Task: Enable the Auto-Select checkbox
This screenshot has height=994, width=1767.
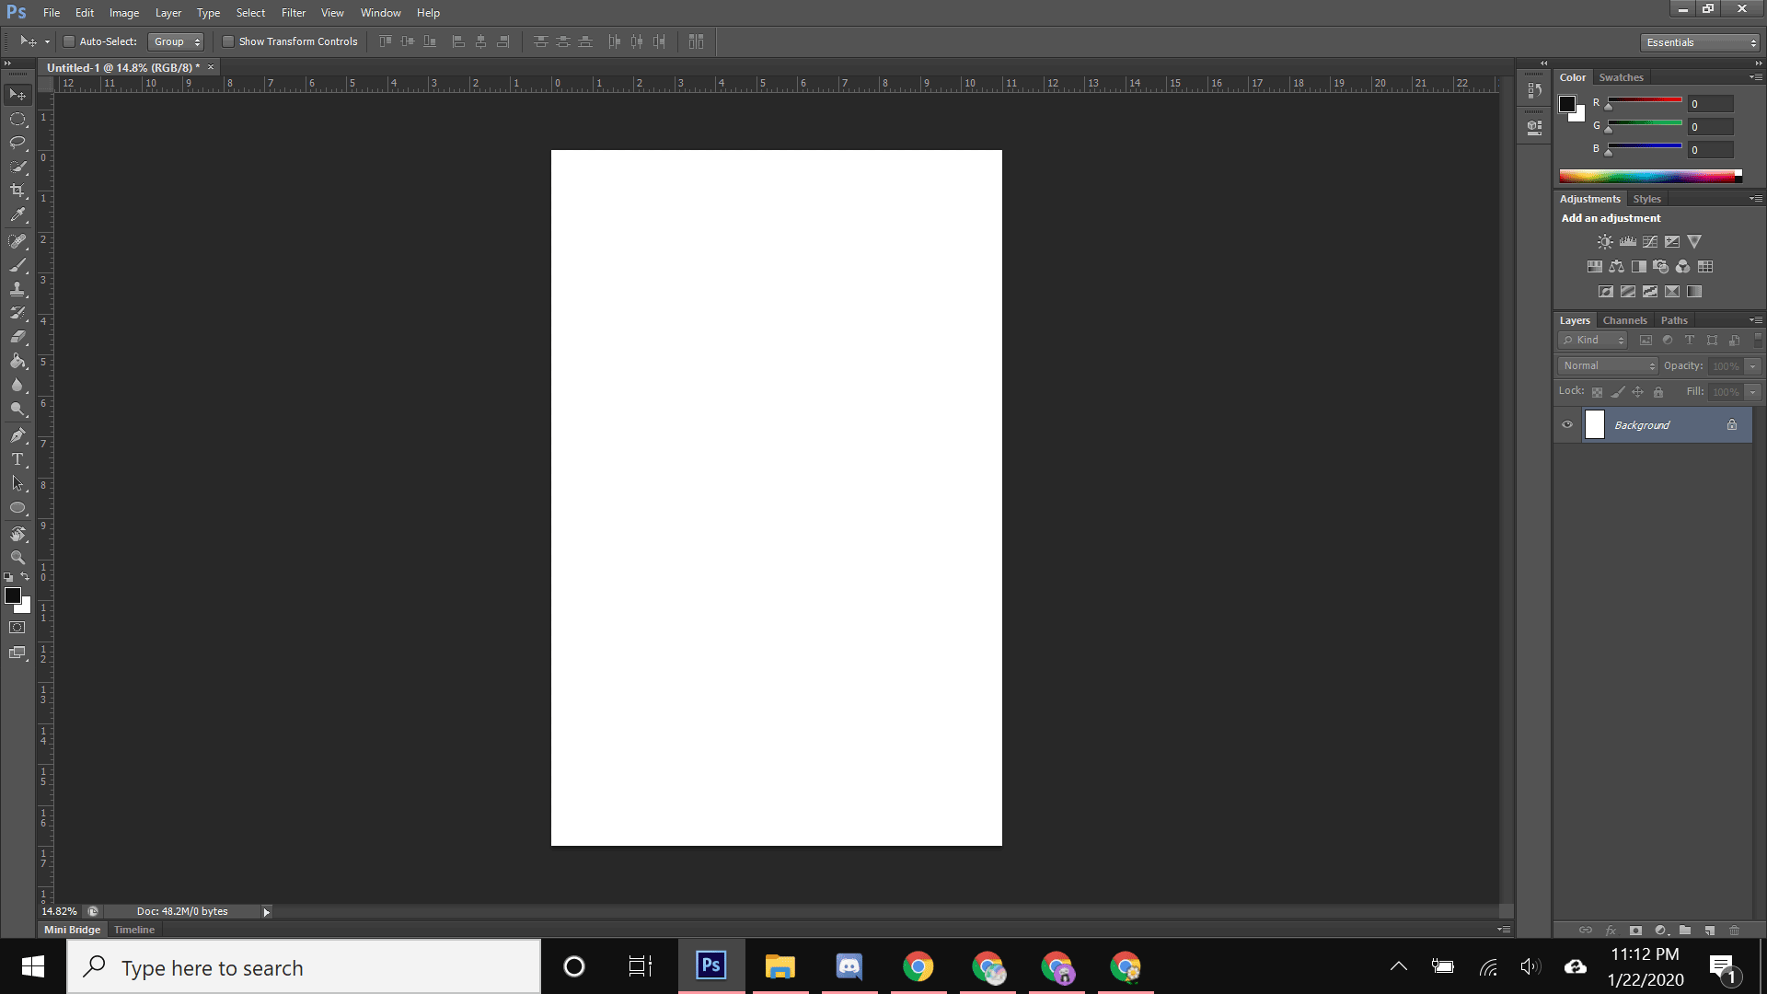Action: (69, 41)
